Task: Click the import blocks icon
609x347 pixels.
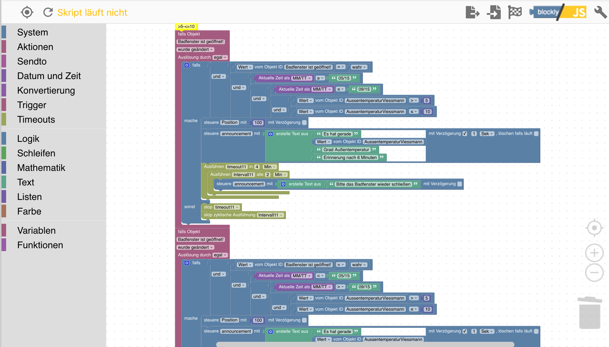Action: click(x=494, y=12)
